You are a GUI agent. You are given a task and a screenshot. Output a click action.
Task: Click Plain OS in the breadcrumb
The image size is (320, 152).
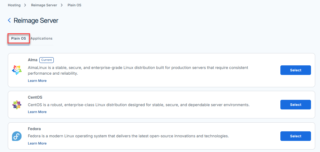74,5
